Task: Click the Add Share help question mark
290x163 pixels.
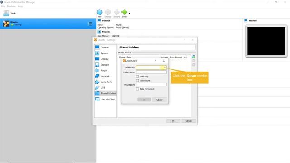Action: [x=155, y=61]
